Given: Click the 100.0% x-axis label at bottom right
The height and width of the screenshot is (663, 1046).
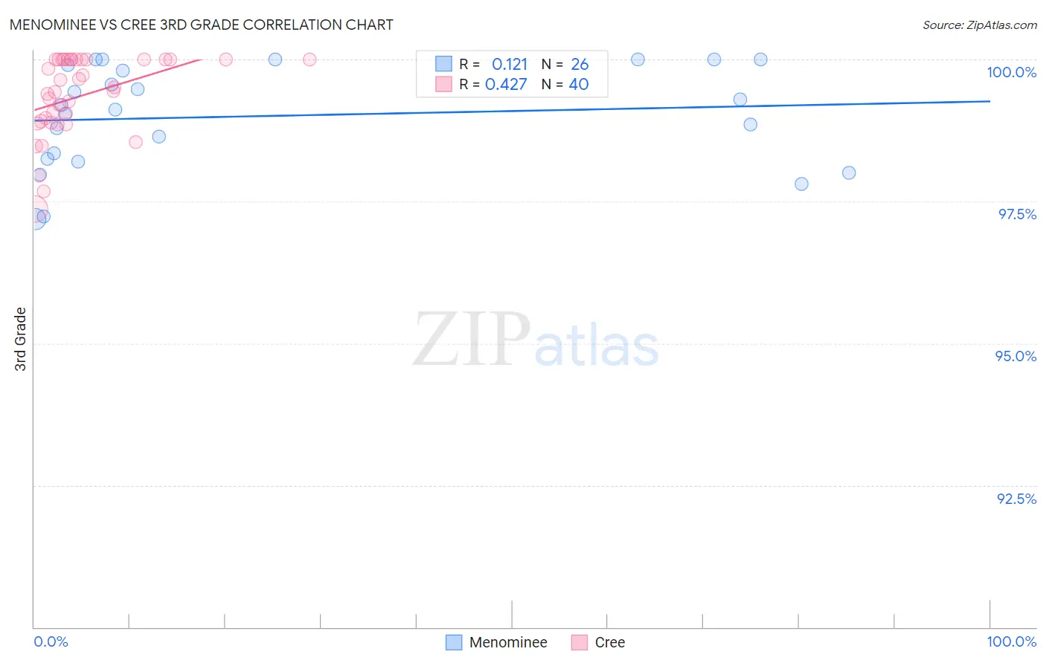Looking at the screenshot, I should 1012,641.
